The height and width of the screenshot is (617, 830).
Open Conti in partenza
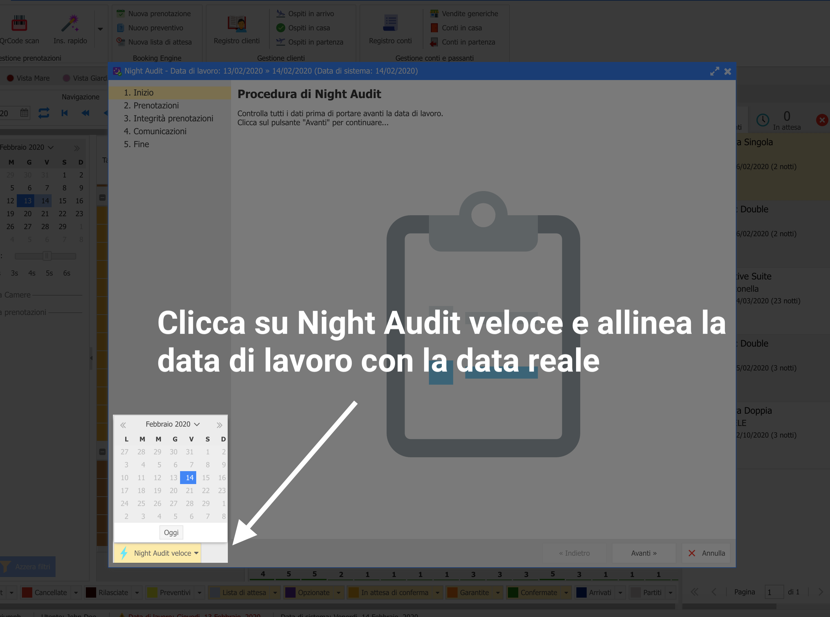pyautogui.click(x=462, y=42)
